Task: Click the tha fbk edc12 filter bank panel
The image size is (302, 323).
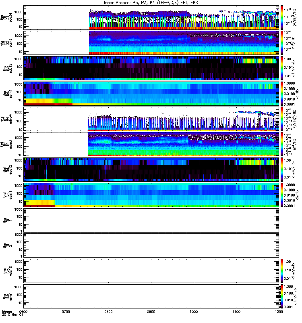Action: tap(151, 68)
